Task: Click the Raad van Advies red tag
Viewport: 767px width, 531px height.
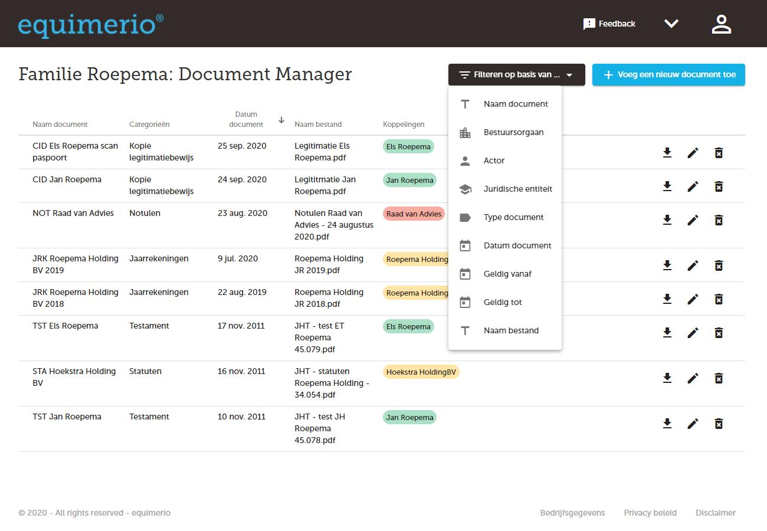Action: [414, 214]
